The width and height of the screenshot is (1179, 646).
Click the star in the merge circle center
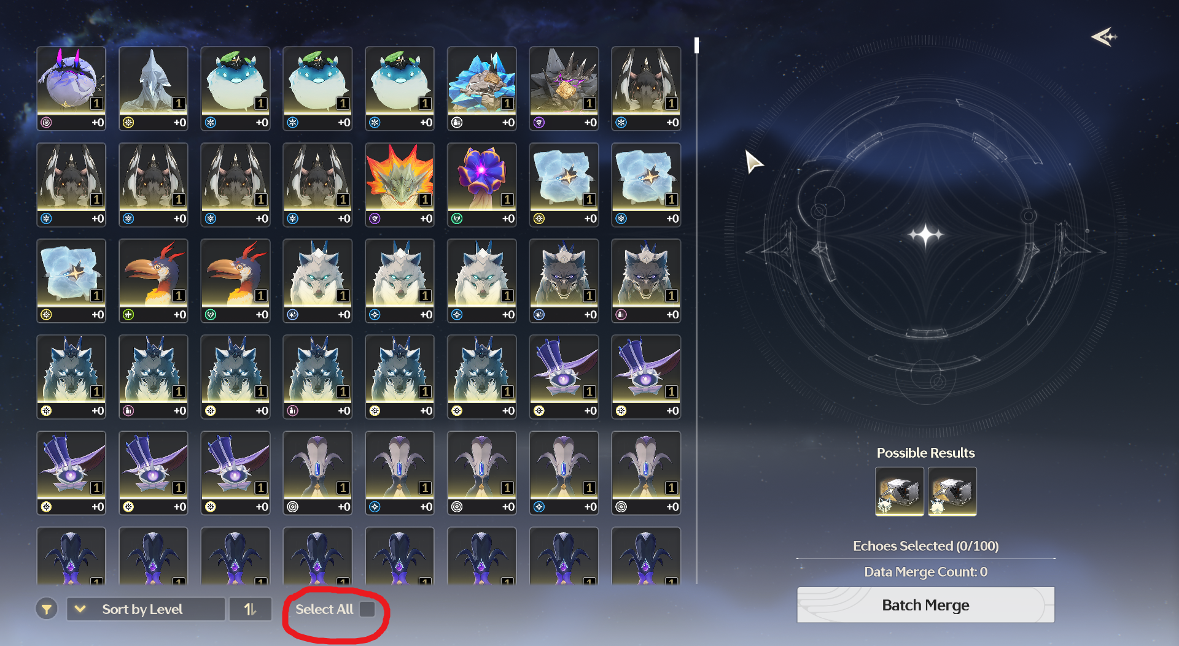point(926,235)
